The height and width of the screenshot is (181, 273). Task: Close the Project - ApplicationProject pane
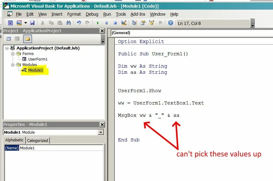pyautogui.click(x=102, y=31)
